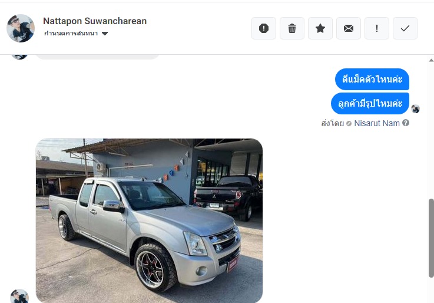Mark conversation done with the checkmark icon
Viewport: 434px width, 303px height.
coord(405,28)
